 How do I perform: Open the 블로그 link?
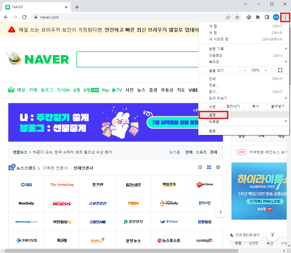47,90
